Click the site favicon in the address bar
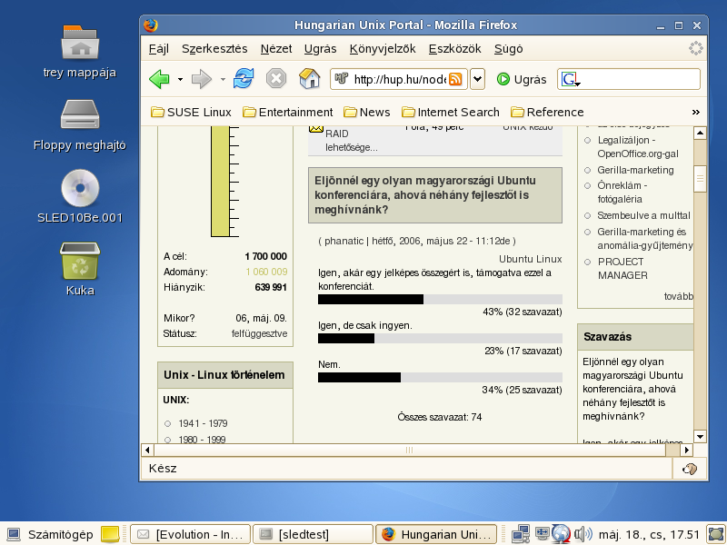The width and height of the screenshot is (727, 545). (x=342, y=78)
